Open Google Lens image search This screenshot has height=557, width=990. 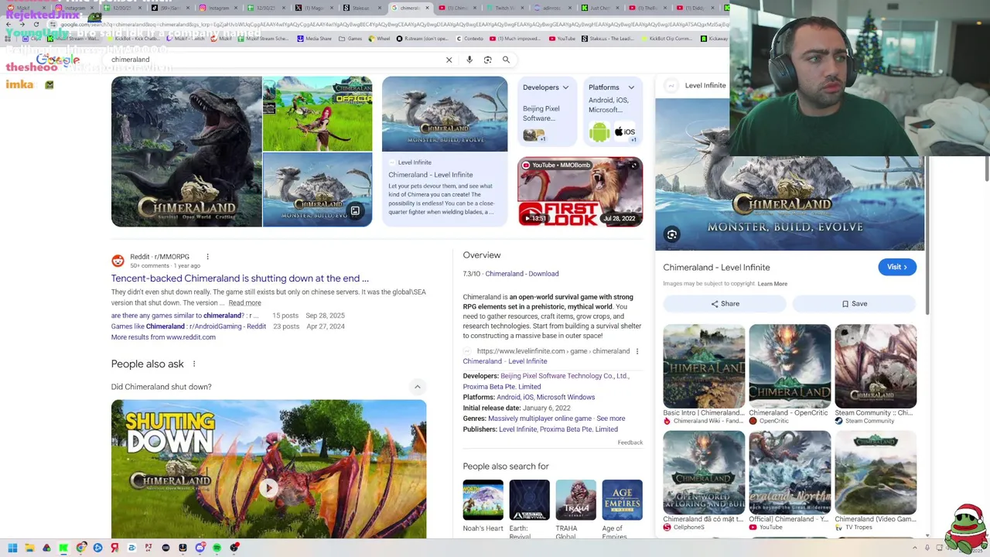coord(488,60)
